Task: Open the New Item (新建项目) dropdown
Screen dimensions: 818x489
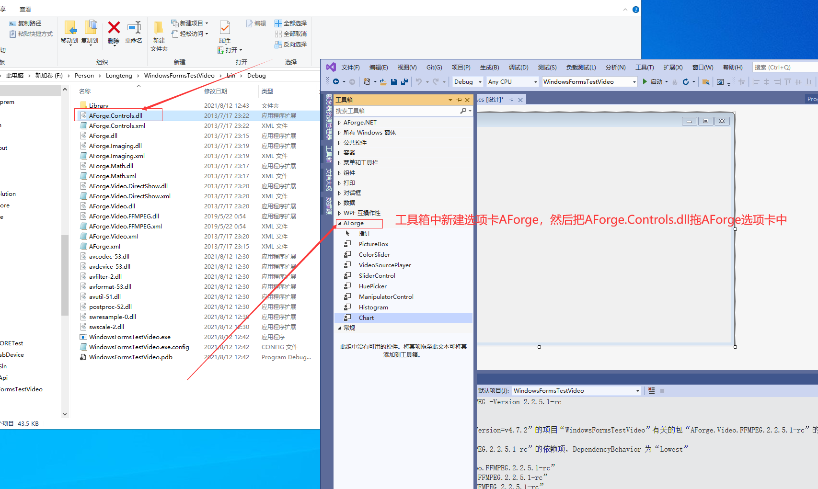Action: (190, 23)
